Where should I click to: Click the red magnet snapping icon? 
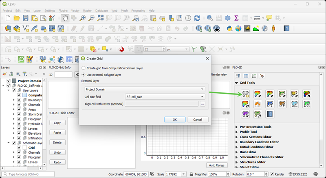121,49
